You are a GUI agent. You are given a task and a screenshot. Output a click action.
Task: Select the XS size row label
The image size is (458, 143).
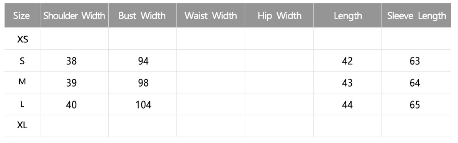tap(22, 39)
